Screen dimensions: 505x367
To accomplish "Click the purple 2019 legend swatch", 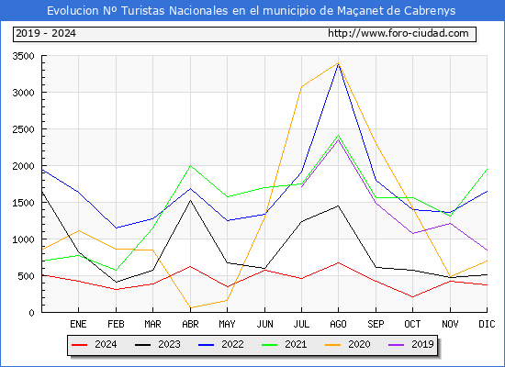I will [x=397, y=345].
